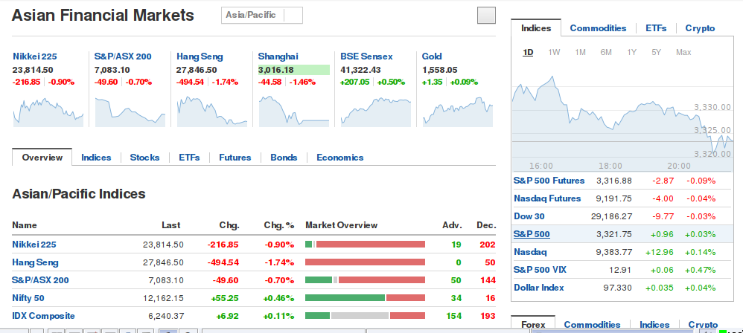
Task: Open S&P/ASX 200 in the top ticker strip
Action: 123,56
